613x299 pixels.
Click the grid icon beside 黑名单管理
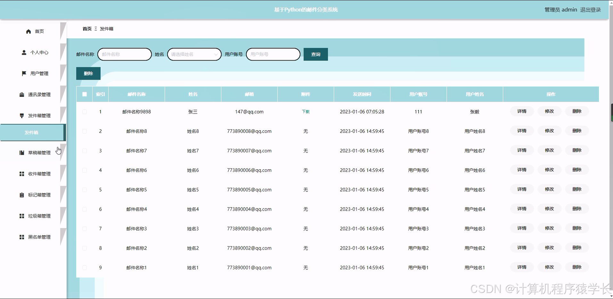[22, 237]
